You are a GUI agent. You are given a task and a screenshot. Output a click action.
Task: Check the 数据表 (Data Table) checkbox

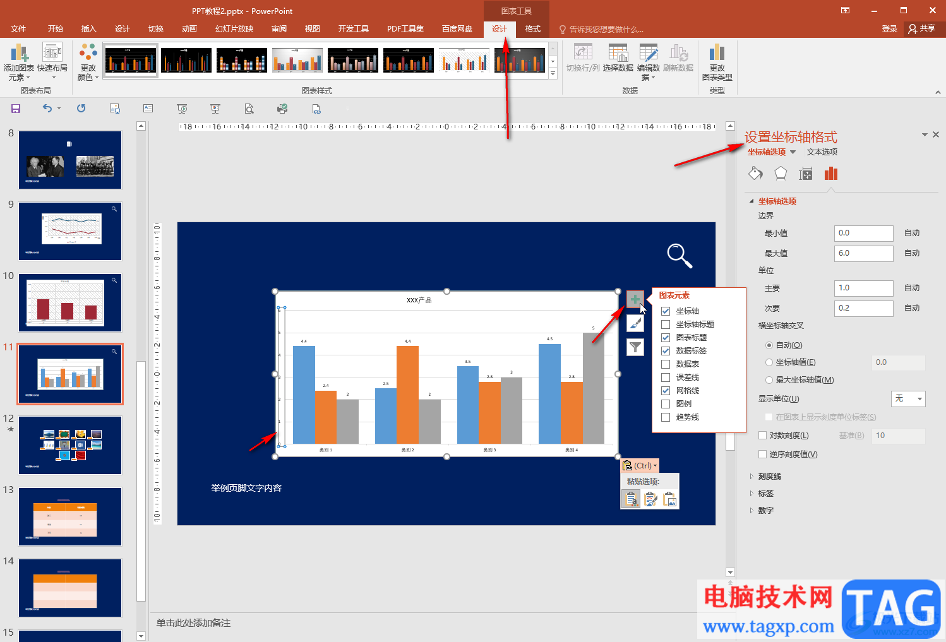(666, 364)
